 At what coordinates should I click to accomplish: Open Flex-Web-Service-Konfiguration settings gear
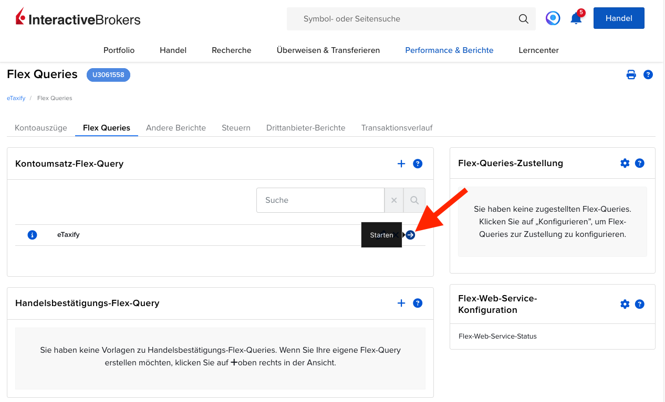[x=625, y=304]
